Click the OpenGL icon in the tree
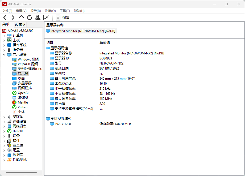The image size is (245, 176). 14,93
